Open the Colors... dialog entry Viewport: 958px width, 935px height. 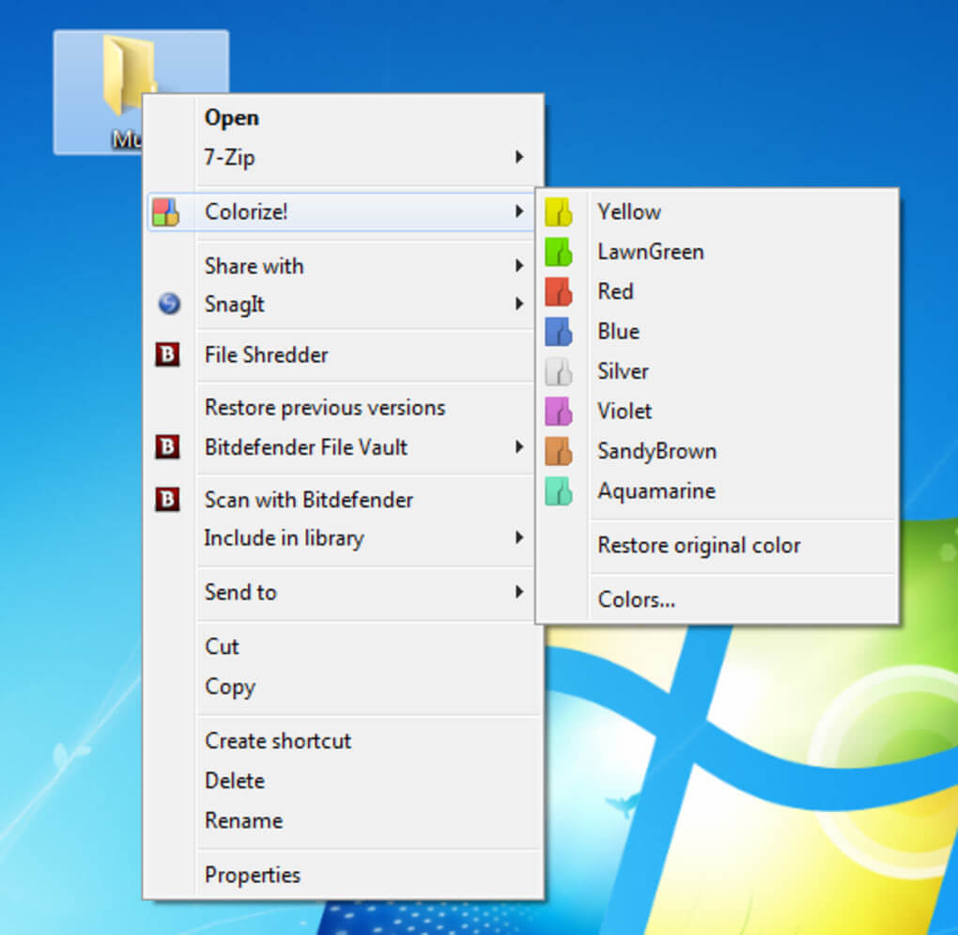pyautogui.click(x=636, y=600)
